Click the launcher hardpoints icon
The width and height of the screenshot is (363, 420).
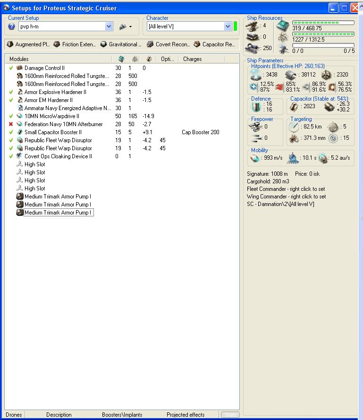(x=252, y=37)
